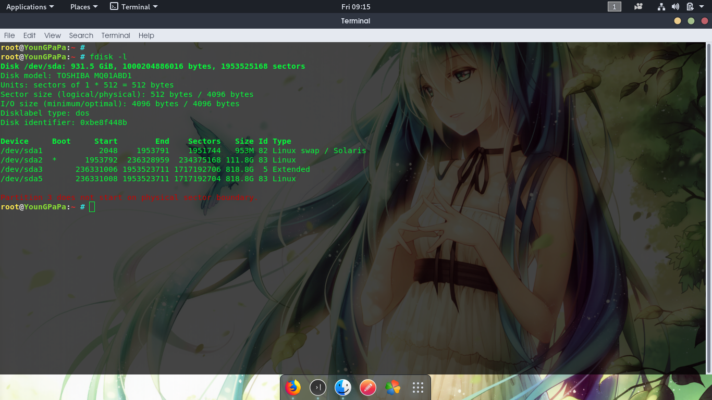712x400 pixels.
Task: Open the Terminal menu in menu bar
Action: click(x=116, y=35)
